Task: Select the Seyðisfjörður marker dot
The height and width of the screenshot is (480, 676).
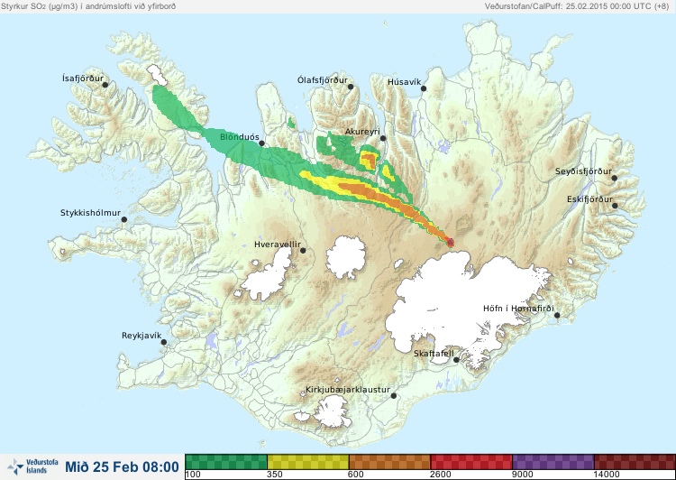Action: 615,178
